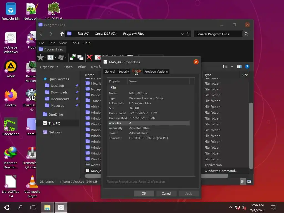Click the Search Program Files input box

point(218,34)
